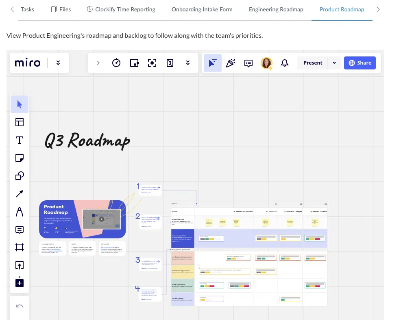Click the reactions party popper icon
401x320 pixels.
coord(231,63)
